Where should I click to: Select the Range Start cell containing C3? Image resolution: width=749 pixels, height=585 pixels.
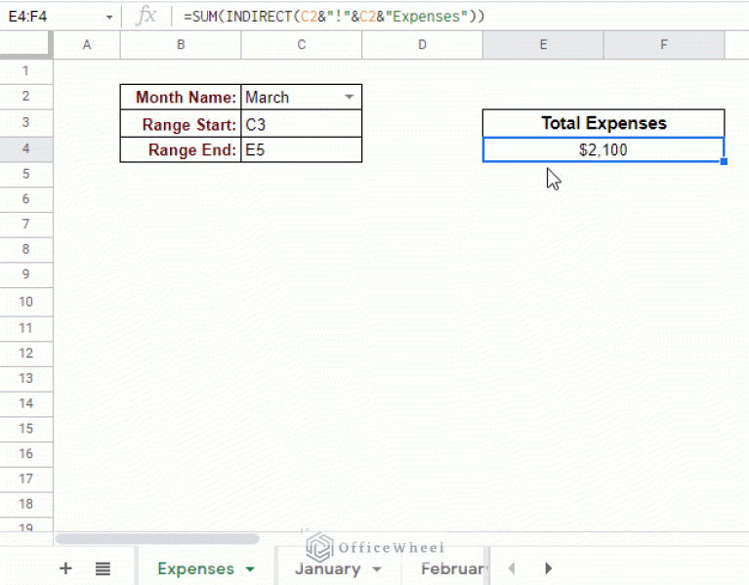(x=301, y=124)
